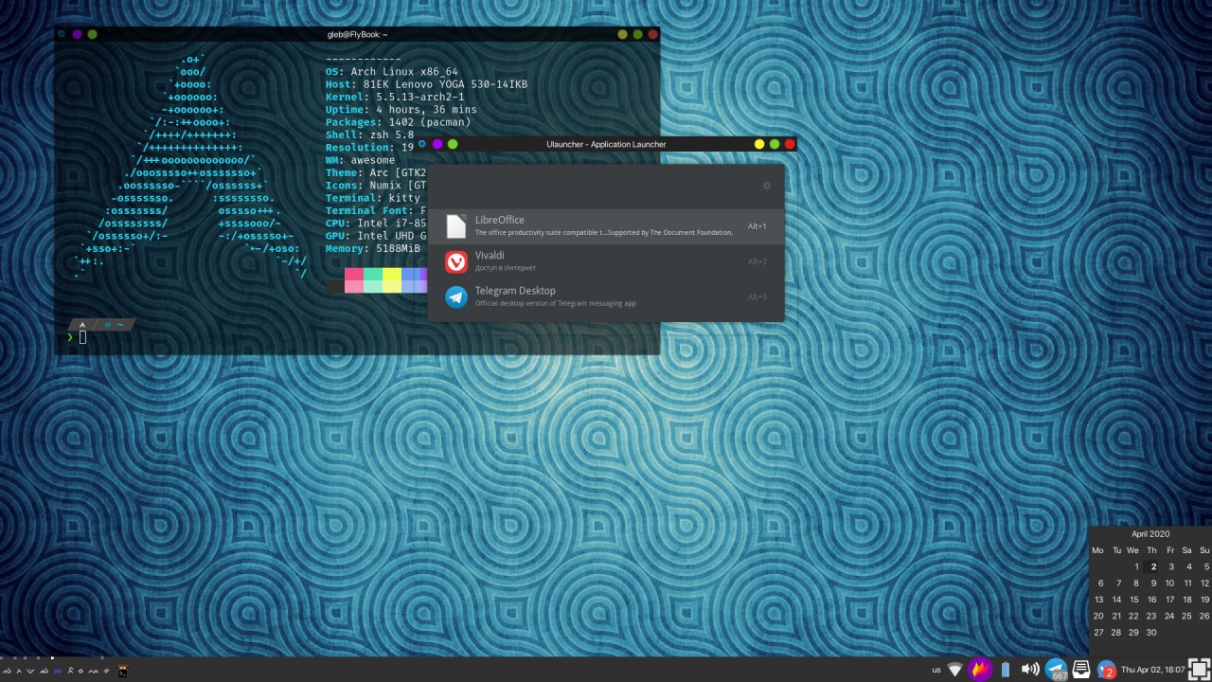This screenshot has height=682, width=1212.
Task: Click the terminal prompt cursor
Action: pyautogui.click(x=82, y=337)
